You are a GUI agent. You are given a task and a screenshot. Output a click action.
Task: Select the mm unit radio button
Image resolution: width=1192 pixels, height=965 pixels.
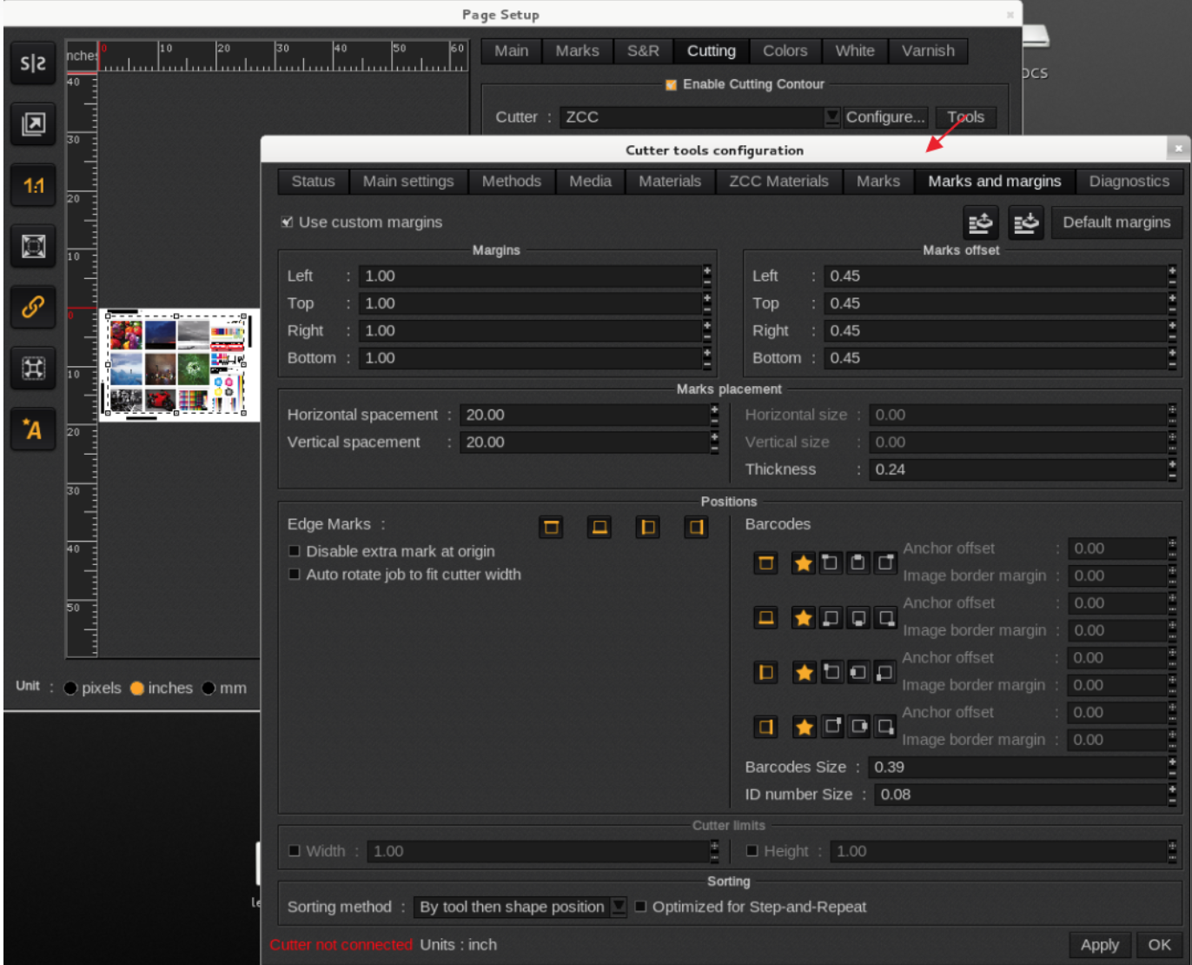point(209,689)
